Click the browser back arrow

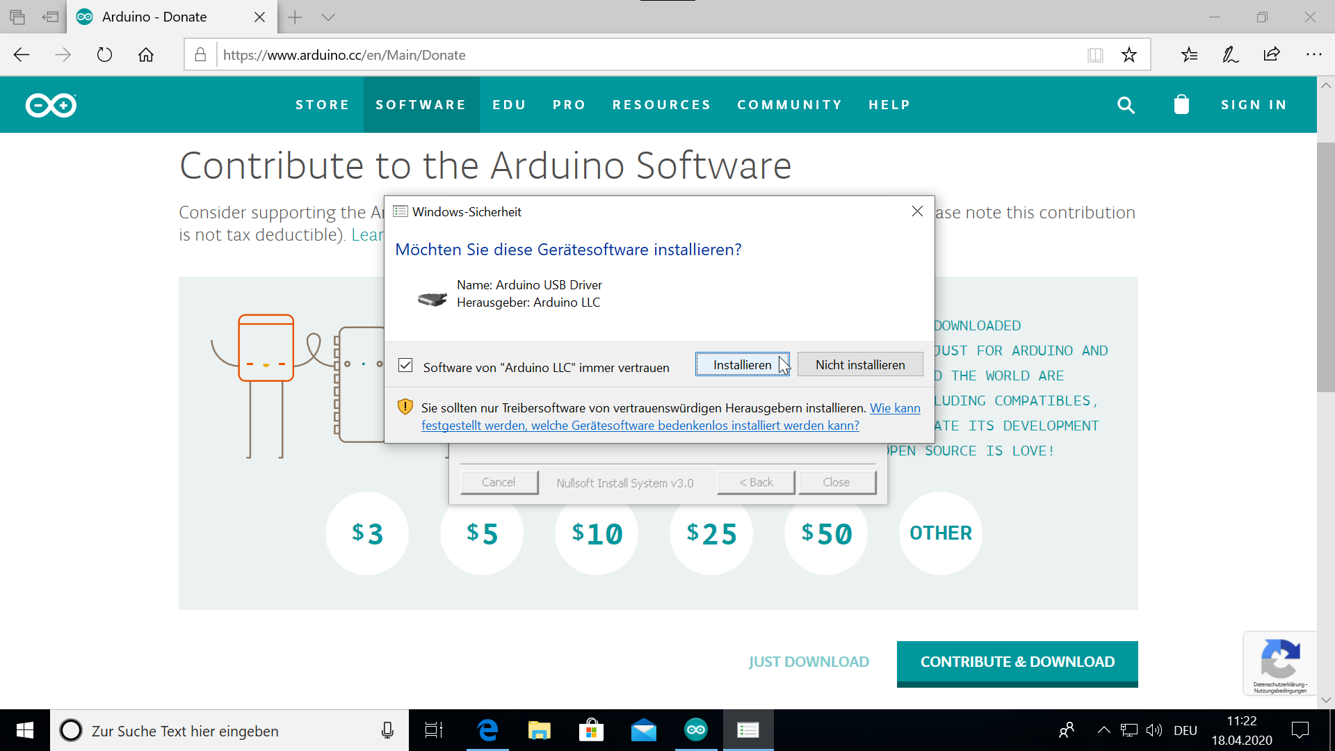click(22, 55)
